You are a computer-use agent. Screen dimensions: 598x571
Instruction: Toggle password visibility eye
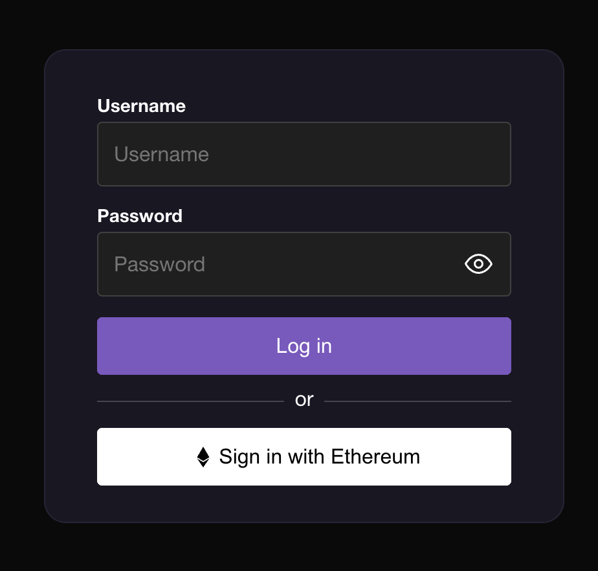point(478,264)
